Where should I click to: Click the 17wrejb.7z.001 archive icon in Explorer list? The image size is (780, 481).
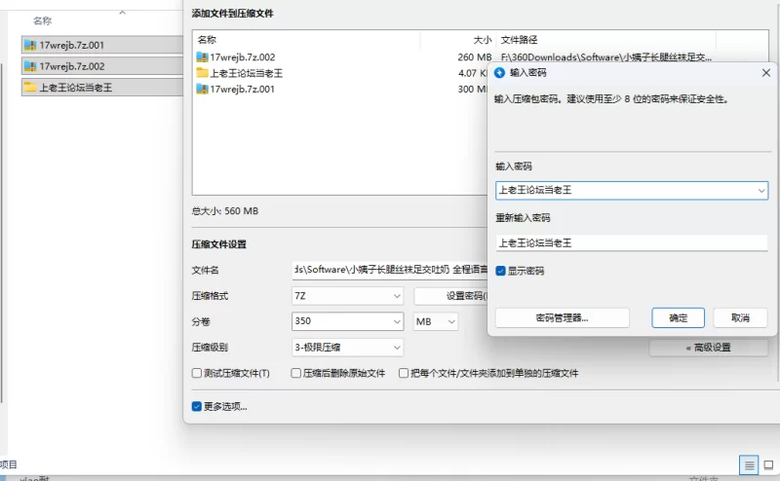pos(30,45)
